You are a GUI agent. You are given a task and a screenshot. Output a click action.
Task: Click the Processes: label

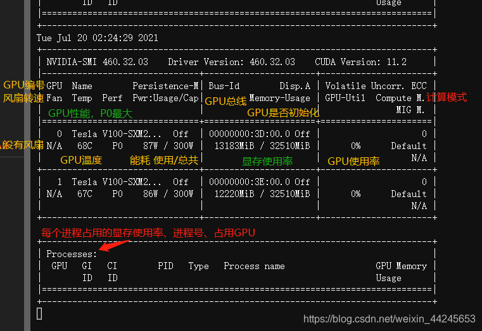tap(72, 254)
